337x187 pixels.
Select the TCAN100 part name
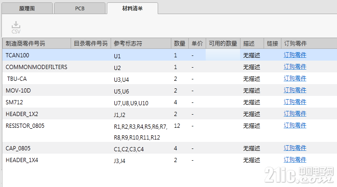pos(17,55)
